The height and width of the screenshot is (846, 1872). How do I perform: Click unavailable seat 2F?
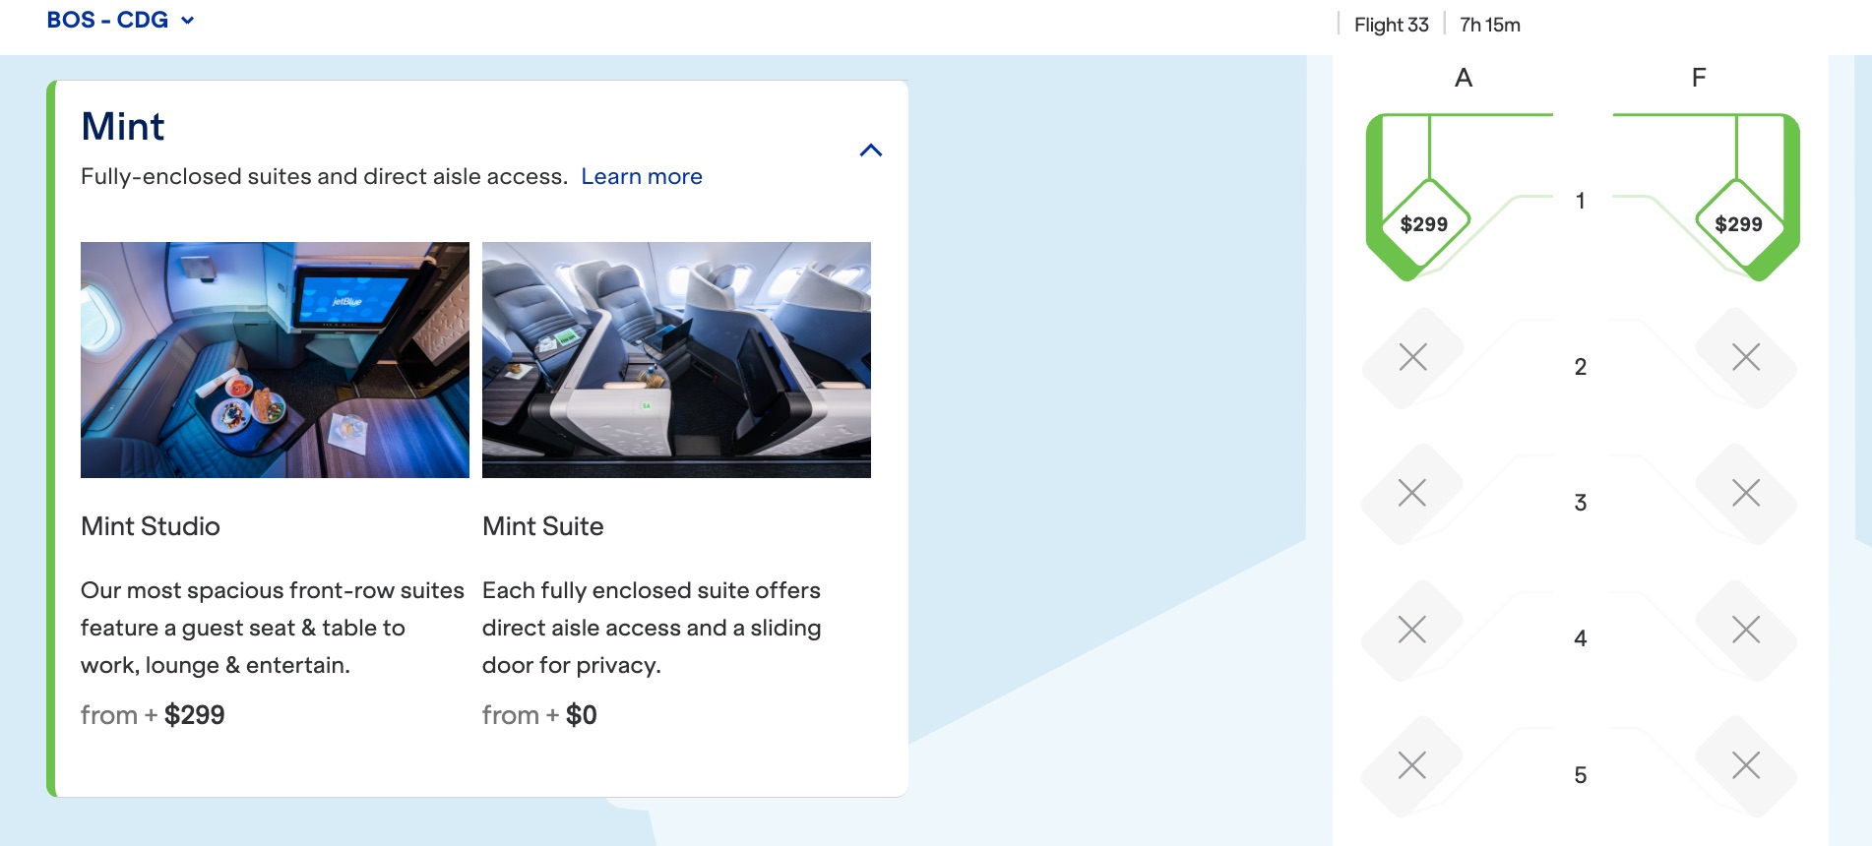point(1746,357)
